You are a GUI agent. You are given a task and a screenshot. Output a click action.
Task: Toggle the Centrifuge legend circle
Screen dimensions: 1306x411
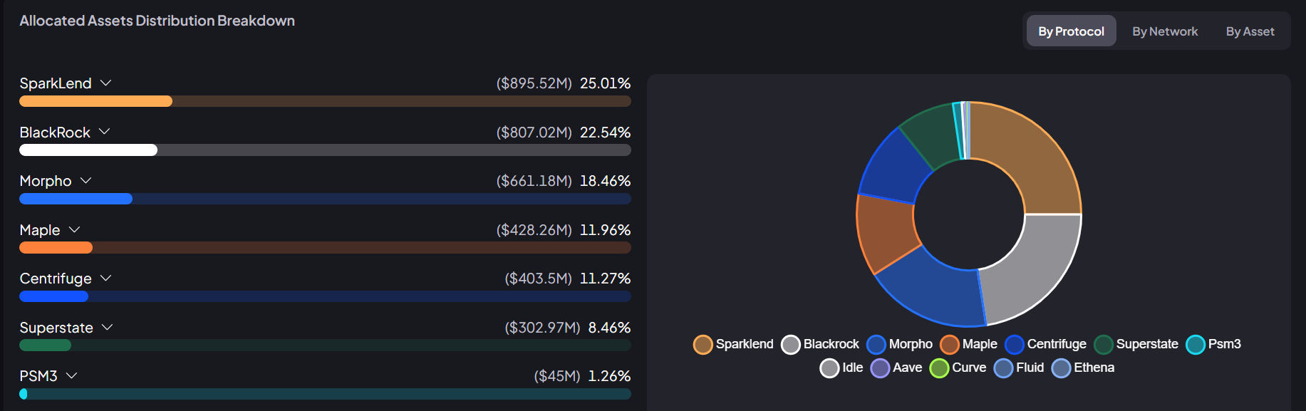tap(1015, 345)
